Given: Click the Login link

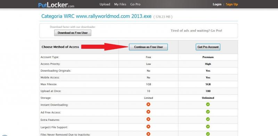Looking at the screenshot, I should coord(217,4).
